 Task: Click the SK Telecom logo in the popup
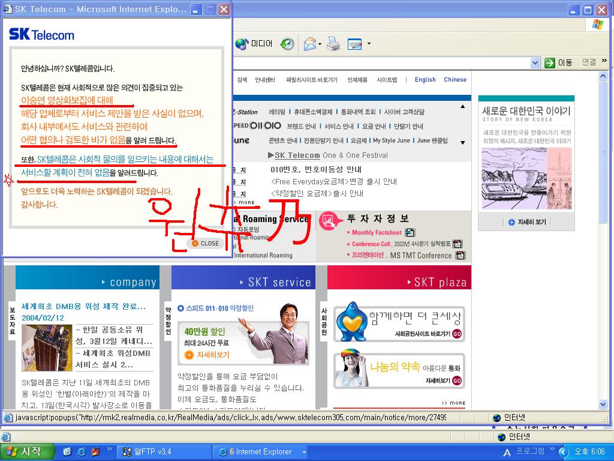[x=41, y=34]
